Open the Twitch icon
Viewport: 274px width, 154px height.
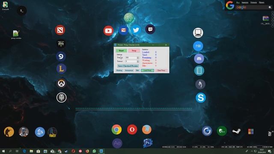tap(150, 29)
